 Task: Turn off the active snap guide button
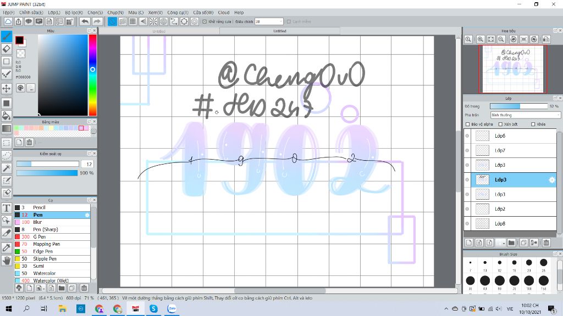pyautogui.click(x=112, y=21)
